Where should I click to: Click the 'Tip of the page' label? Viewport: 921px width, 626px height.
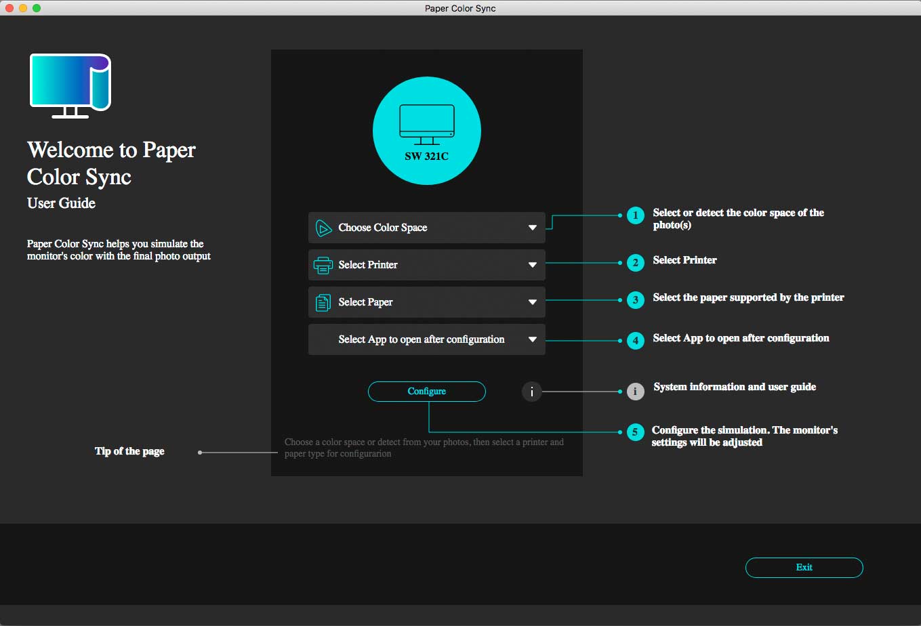pos(129,451)
